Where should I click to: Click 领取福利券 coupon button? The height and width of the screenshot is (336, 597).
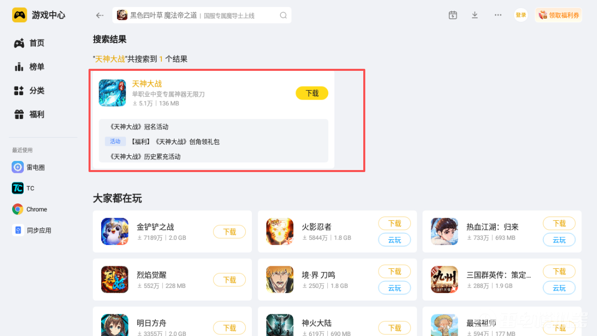[x=559, y=15]
